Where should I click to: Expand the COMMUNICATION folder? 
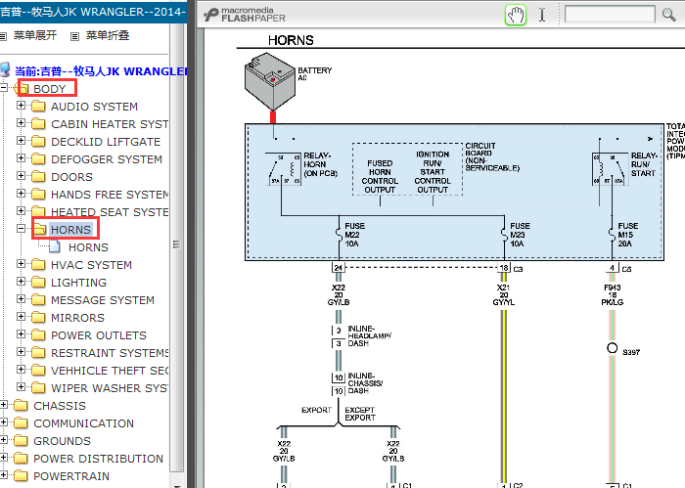pyautogui.click(x=4, y=422)
